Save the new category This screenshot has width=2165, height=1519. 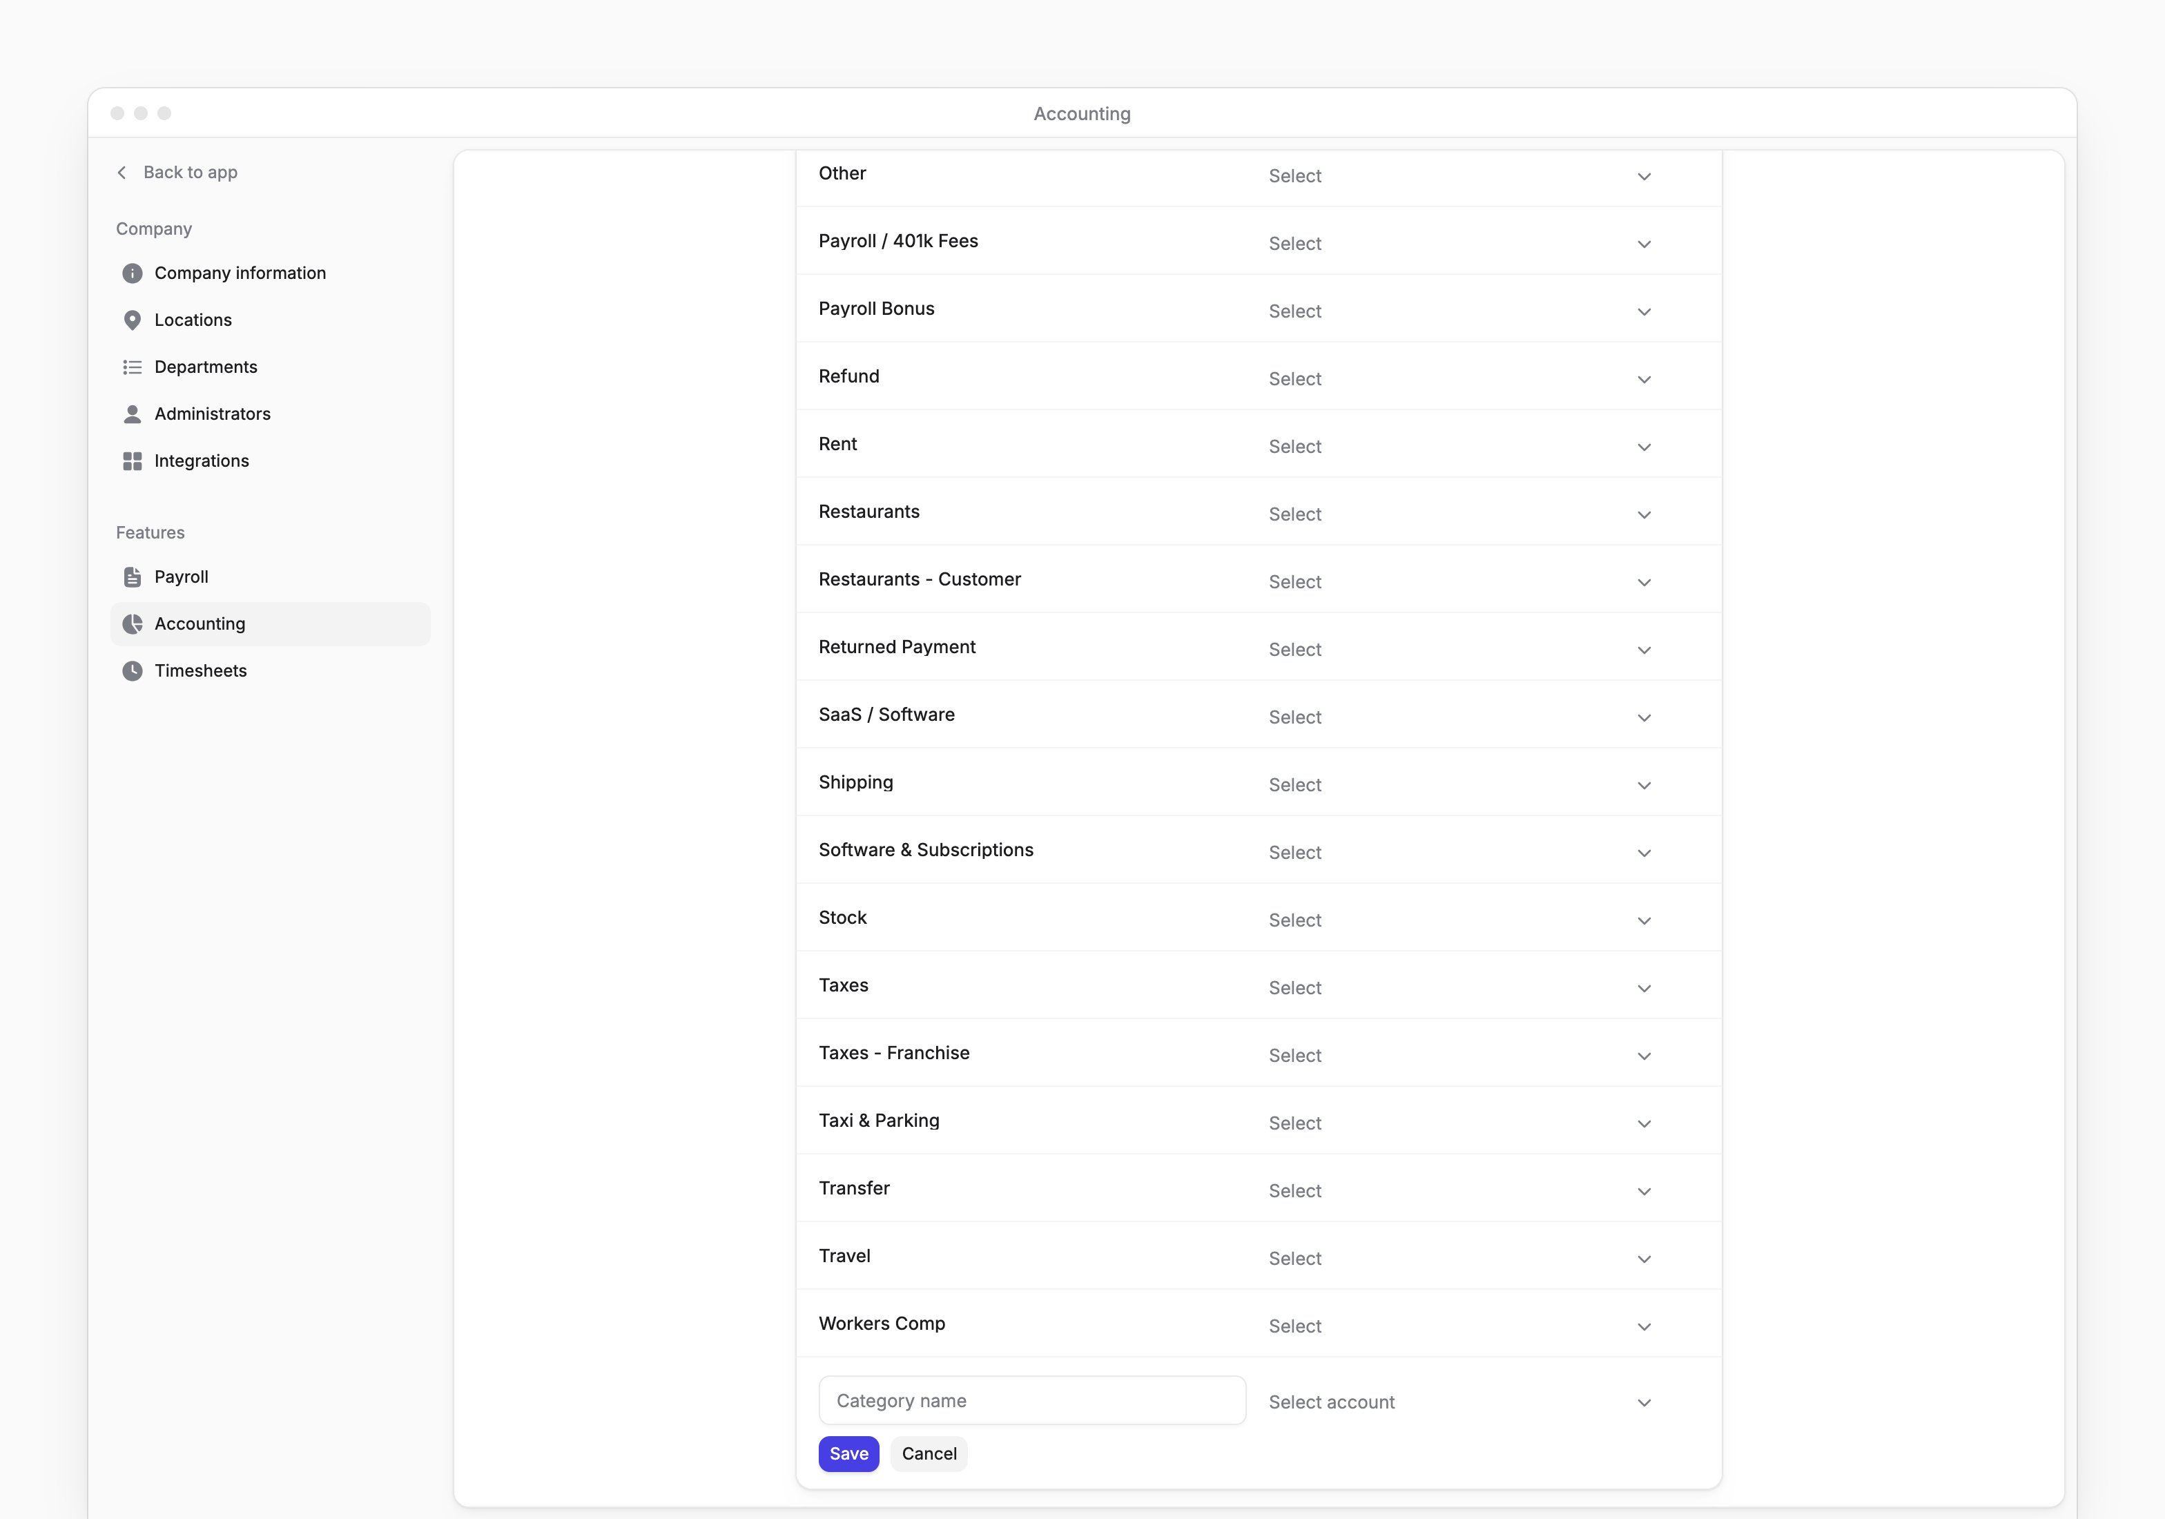point(848,1454)
